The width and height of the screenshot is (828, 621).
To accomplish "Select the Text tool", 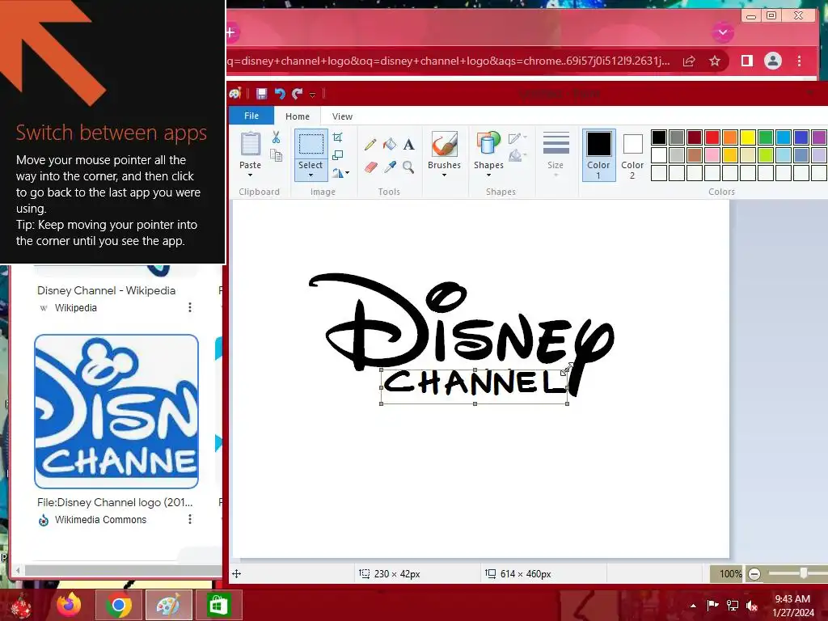I will pyautogui.click(x=408, y=144).
